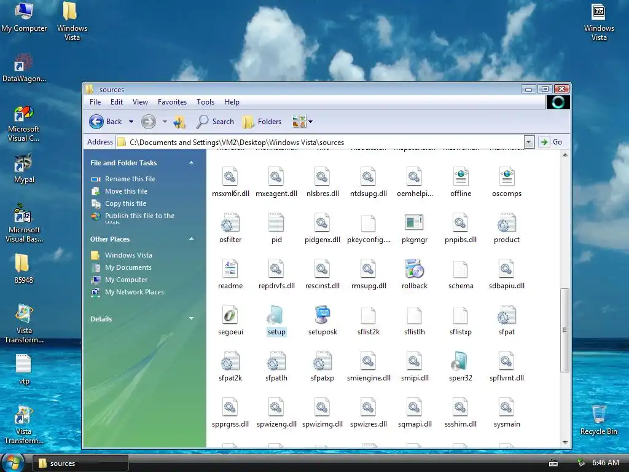Click the sources taskbar button
Image resolution: width=629 pixels, height=472 pixels.
pyautogui.click(x=80, y=463)
